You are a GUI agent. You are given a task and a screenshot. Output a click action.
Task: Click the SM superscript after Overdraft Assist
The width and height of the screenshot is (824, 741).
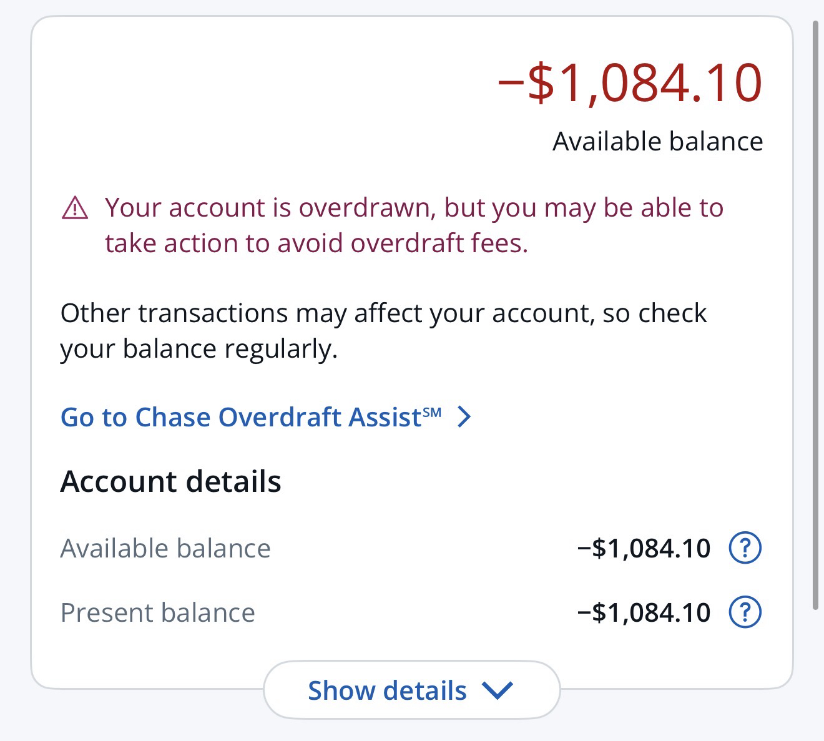click(432, 412)
